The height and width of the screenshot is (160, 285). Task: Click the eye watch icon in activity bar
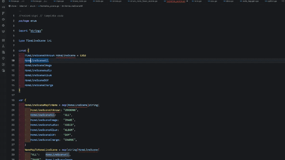[x=3, y=20]
